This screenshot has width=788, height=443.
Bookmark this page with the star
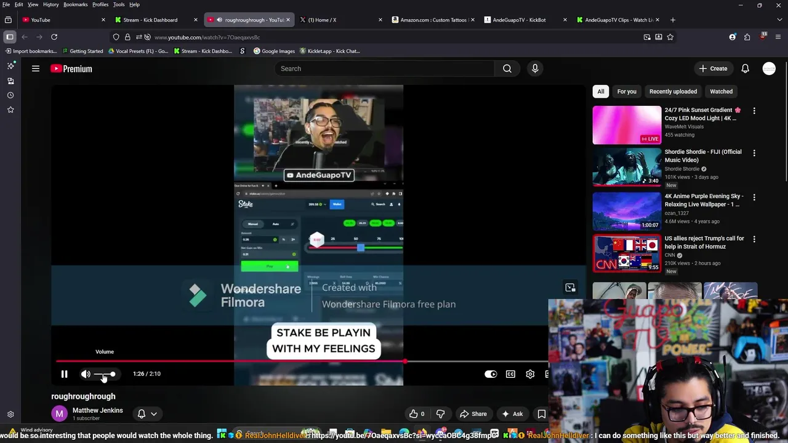(670, 37)
